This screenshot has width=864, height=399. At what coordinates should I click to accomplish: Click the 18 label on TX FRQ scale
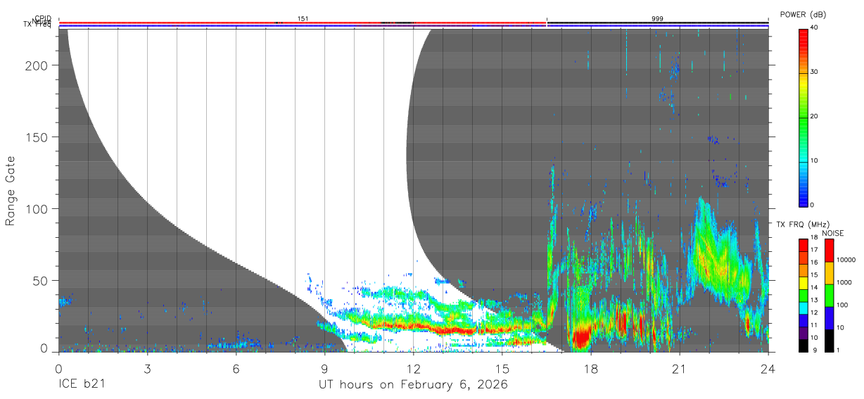pyautogui.click(x=814, y=239)
